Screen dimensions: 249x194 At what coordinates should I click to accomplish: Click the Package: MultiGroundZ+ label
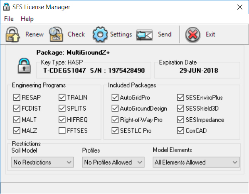coord(73,52)
